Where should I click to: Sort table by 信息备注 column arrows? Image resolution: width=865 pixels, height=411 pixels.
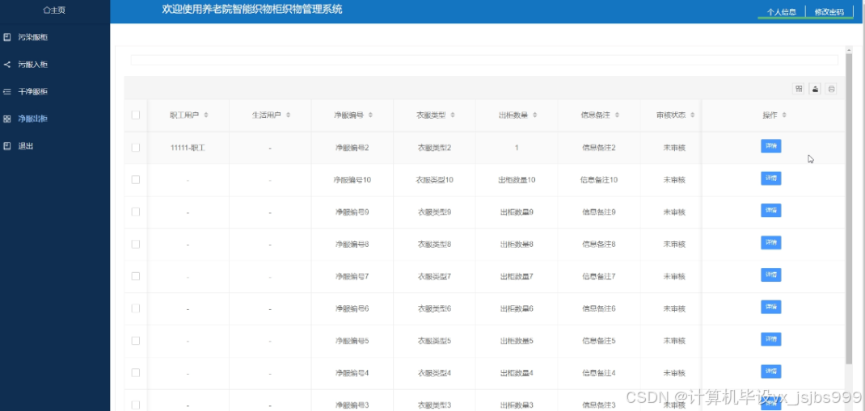(617, 115)
